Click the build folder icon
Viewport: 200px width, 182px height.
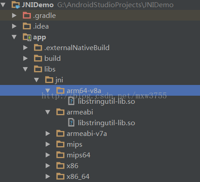tap(38, 58)
